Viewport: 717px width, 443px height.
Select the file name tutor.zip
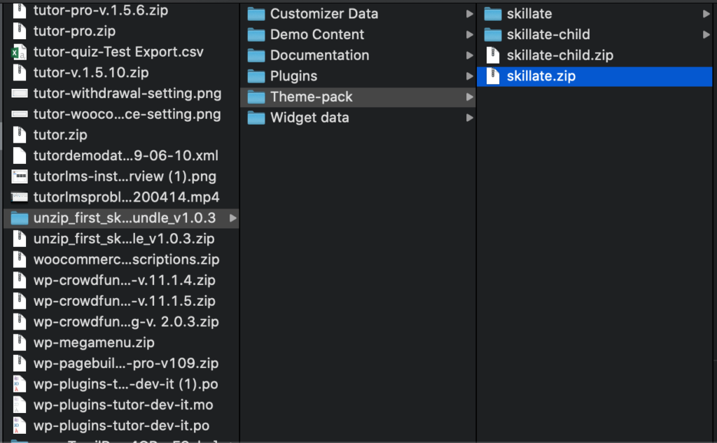click(60, 135)
